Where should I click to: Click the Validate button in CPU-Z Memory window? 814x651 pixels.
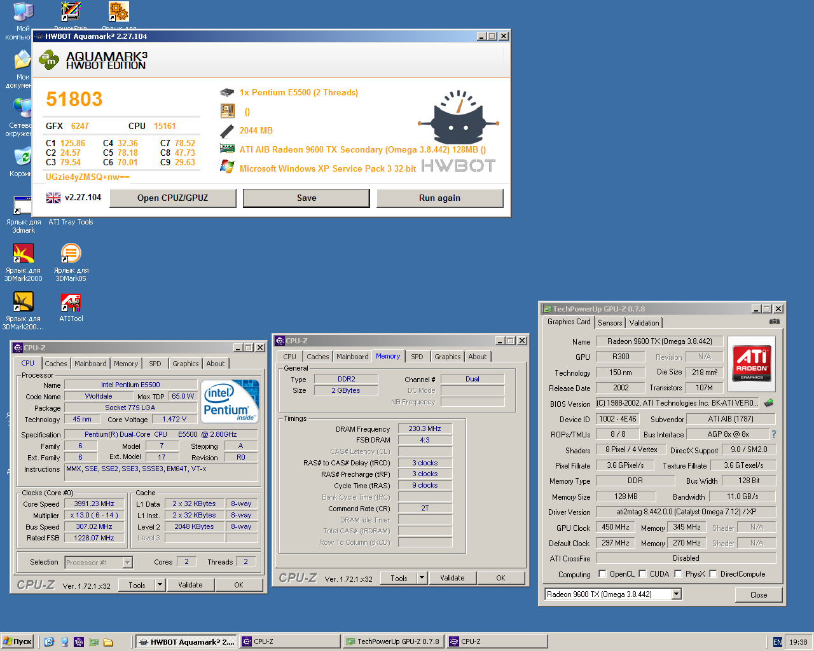(x=452, y=578)
